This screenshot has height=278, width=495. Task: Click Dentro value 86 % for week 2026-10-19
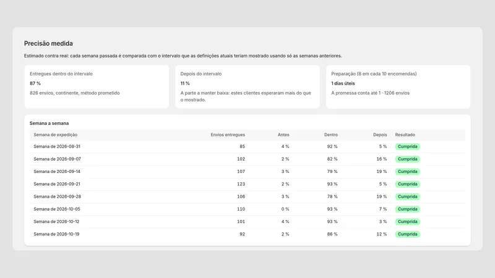332,234
